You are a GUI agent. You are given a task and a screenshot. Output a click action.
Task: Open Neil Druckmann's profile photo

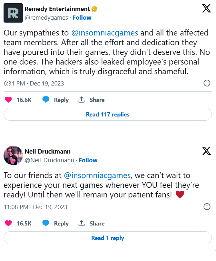[13, 156]
